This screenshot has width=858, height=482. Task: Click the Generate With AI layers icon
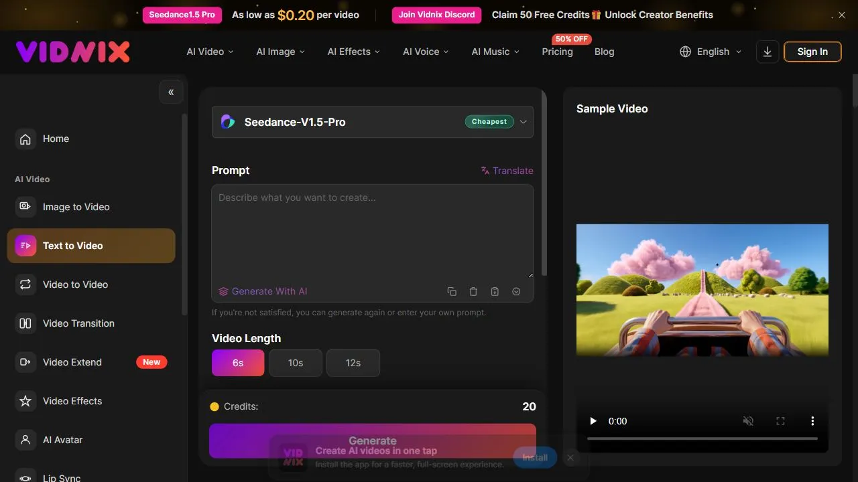coord(224,291)
